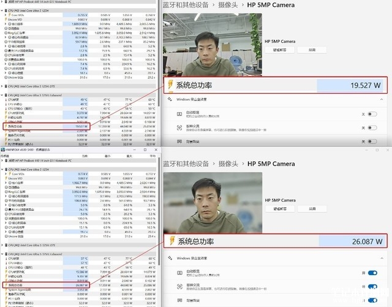The width and height of the screenshot is (392, 307).
Task: Click the HWiNFO64 v8.00-5400 title bar app icon
Action: (2, 150)
